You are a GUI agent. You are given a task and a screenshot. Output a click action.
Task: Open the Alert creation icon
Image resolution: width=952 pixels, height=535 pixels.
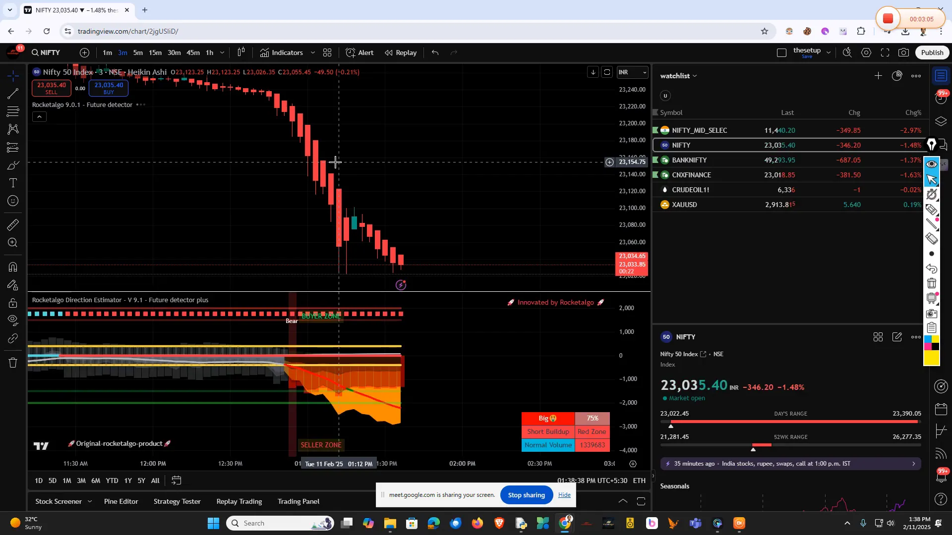pos(351,53)
